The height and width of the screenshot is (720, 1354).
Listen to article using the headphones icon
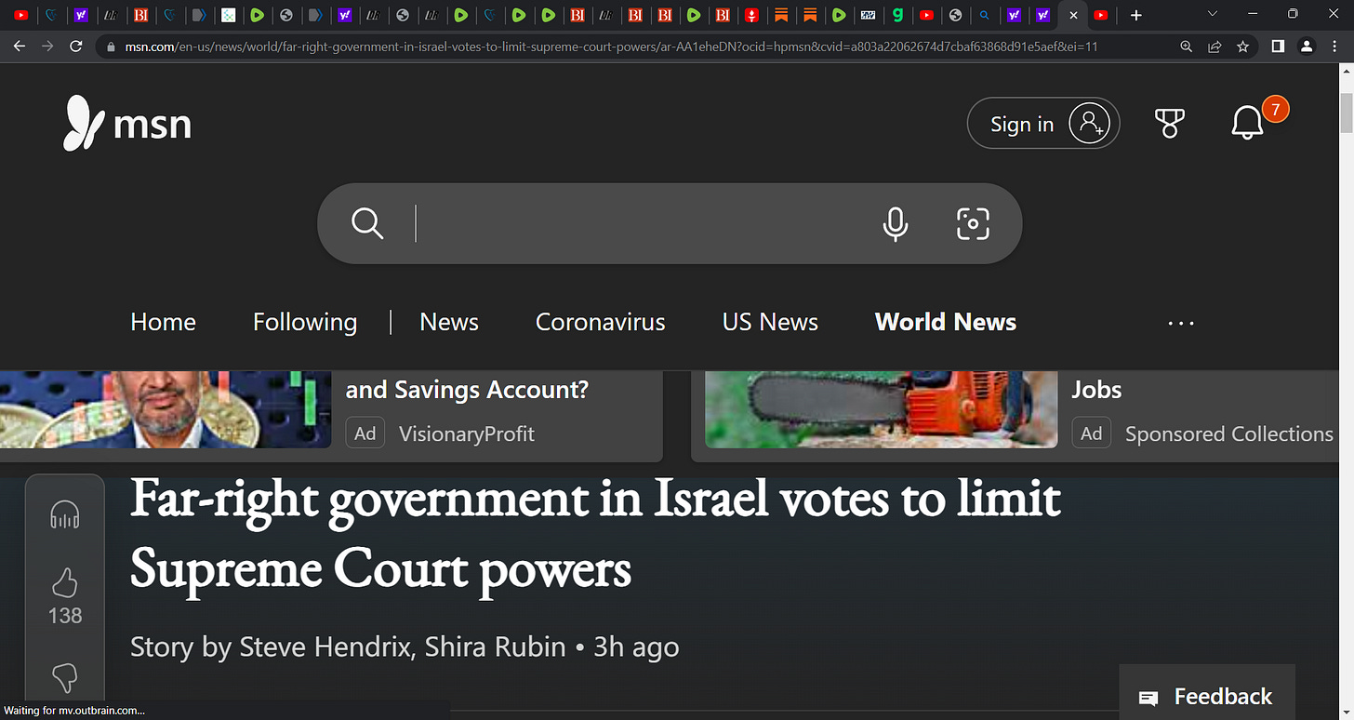click(x=65, y=515)
